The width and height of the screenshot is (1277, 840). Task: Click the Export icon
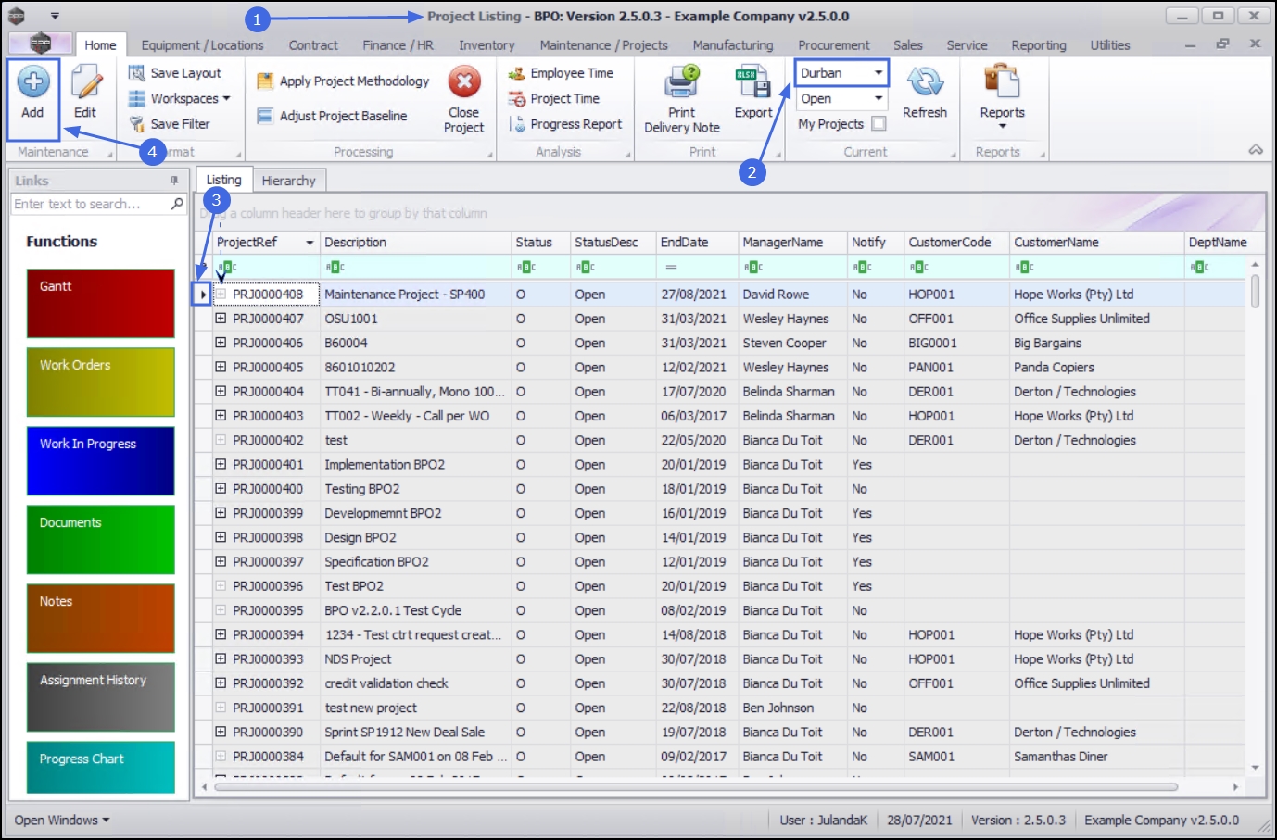(752, 83)
